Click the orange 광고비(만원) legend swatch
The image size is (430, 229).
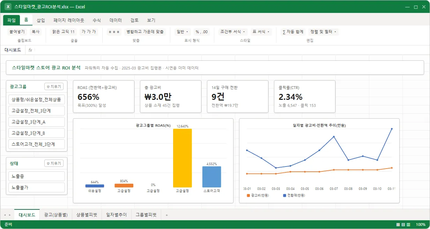pos(249,195)
